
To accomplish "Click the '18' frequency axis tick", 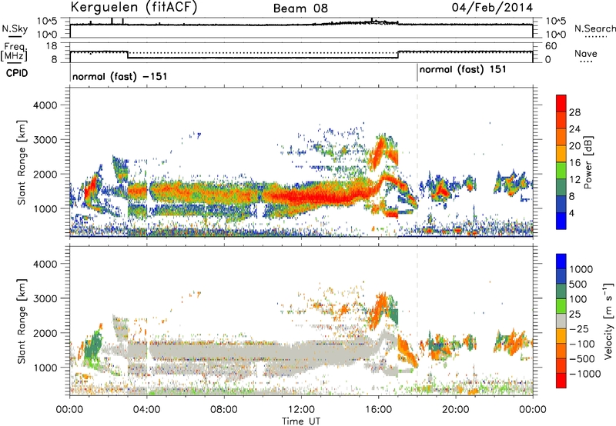I will tap(52, 46).
